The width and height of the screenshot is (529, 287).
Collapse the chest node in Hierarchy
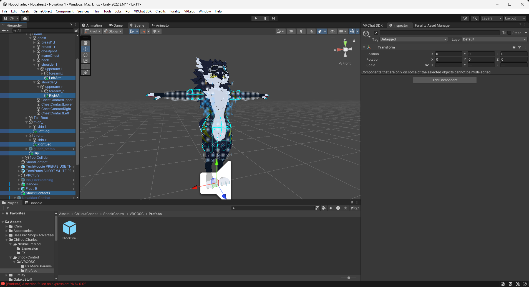31,38
